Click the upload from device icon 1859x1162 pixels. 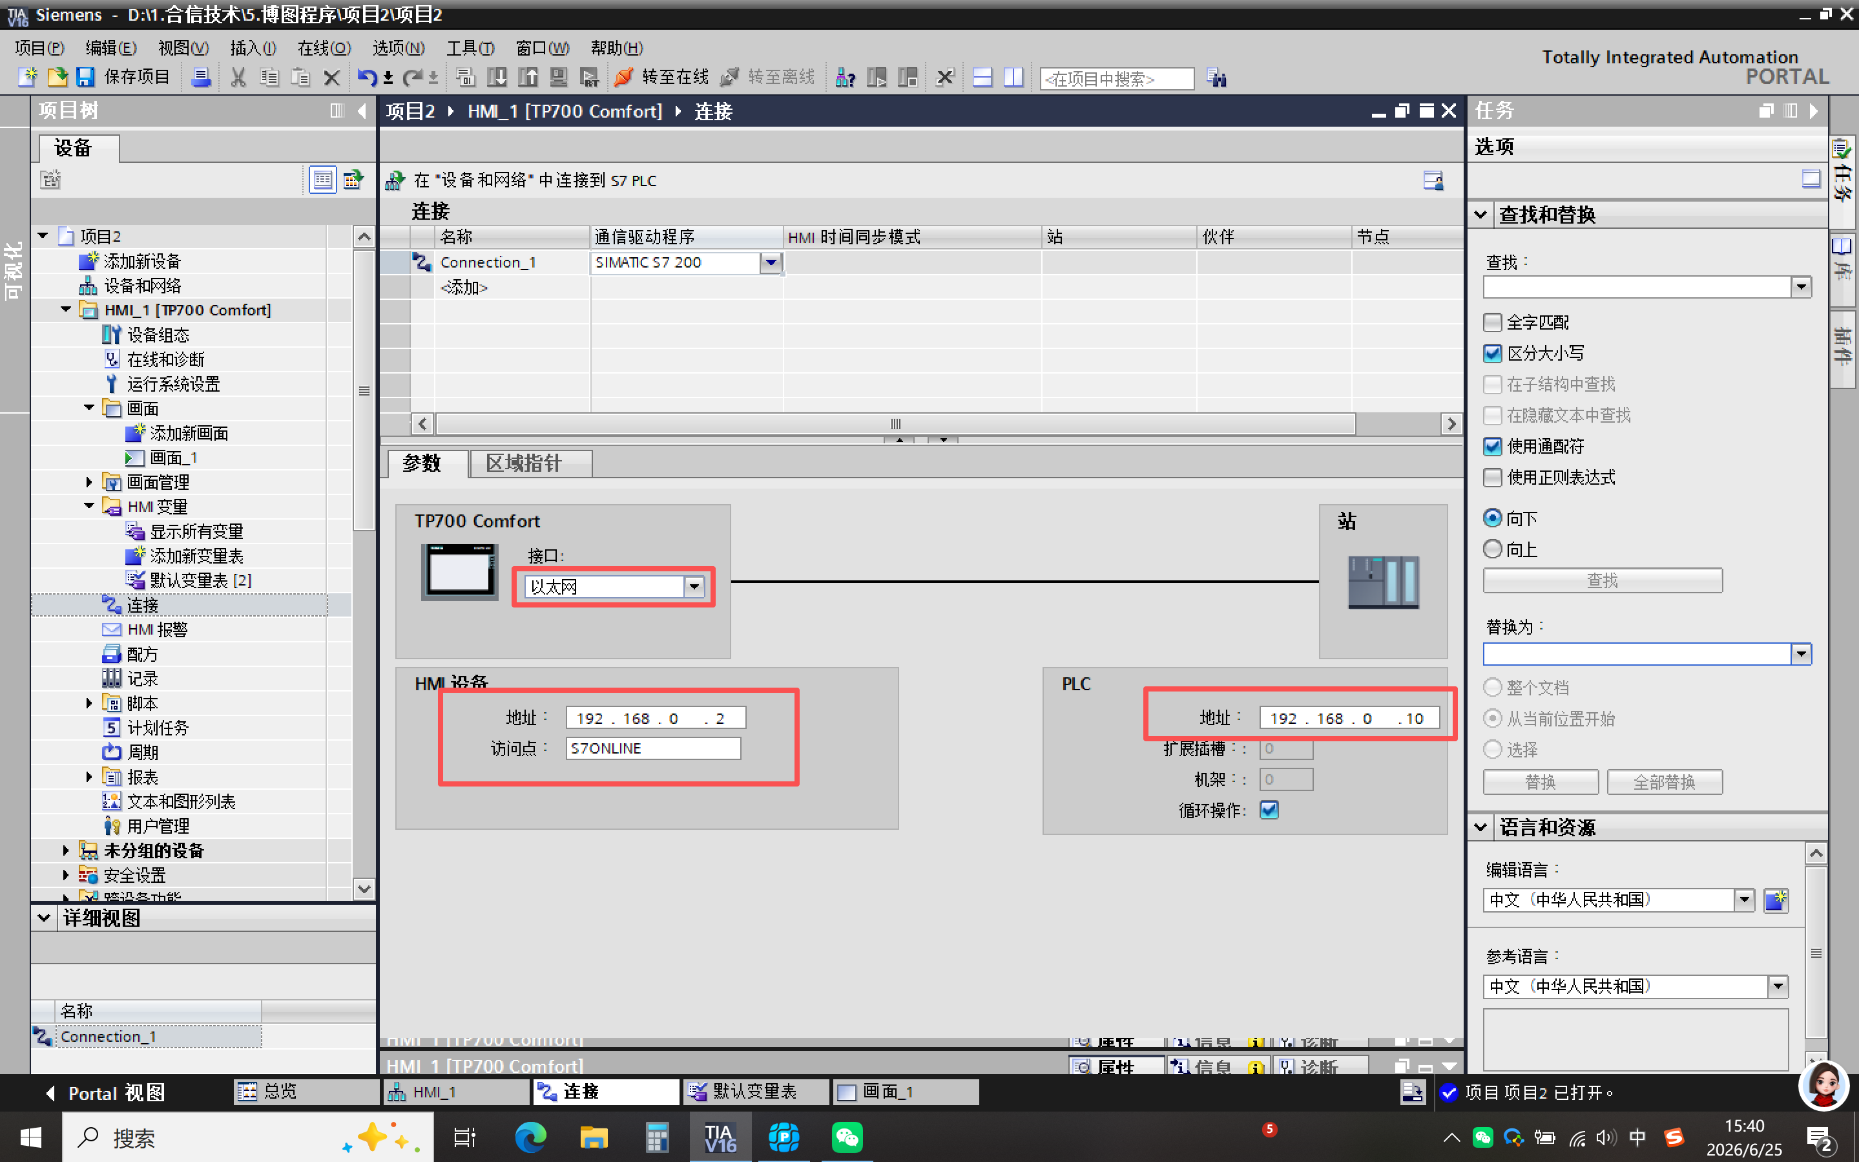coord(528,77)
